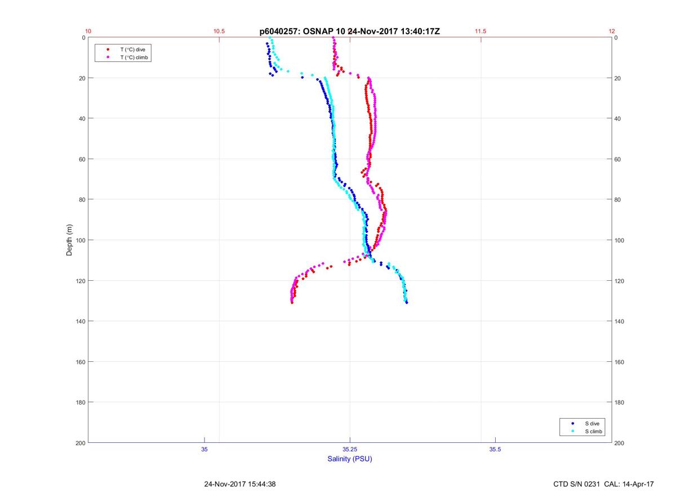Click the 35.5 salinity tick label

point(495,449)
